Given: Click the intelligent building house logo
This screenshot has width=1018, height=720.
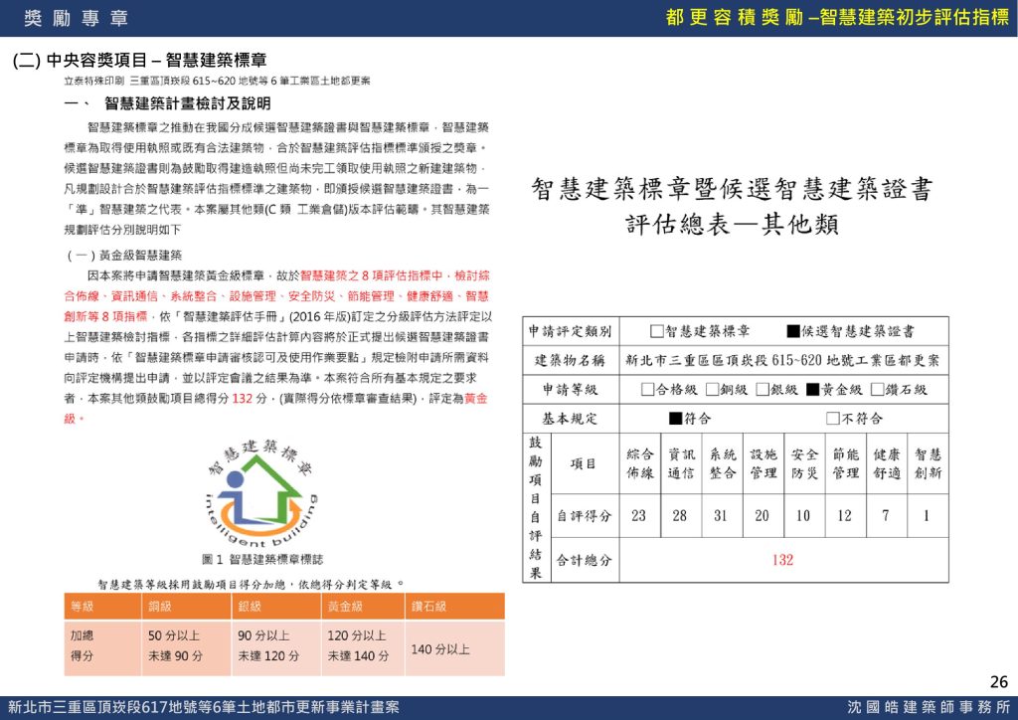Looking at the screenshot, I should (261, 494).
